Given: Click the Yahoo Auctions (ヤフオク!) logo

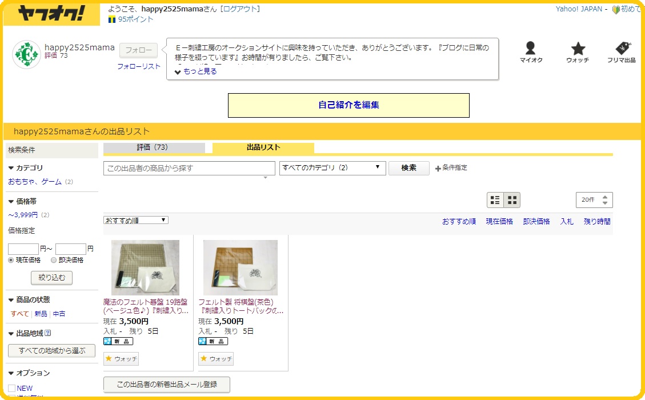Looking at the screenshot, I should point(51,14).
